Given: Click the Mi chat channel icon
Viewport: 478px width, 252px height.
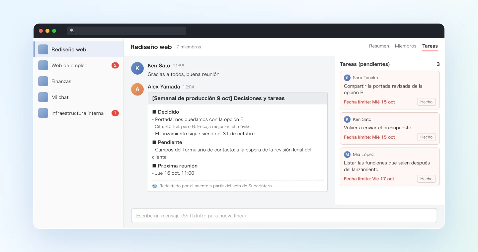Looking at the screenshot, I should [43, 97].
